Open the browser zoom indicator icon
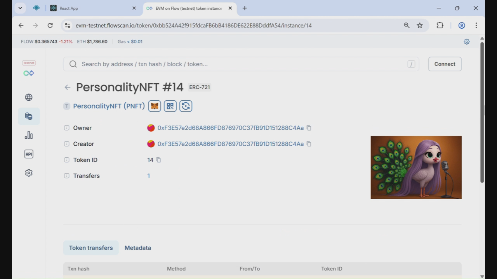This screenshot has height=279, width=497. 407,25
